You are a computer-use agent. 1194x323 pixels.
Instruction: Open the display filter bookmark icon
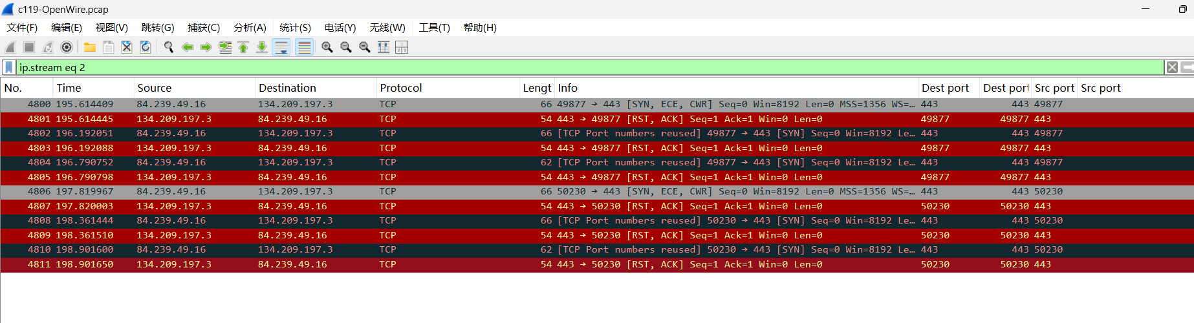click(8, 67)
